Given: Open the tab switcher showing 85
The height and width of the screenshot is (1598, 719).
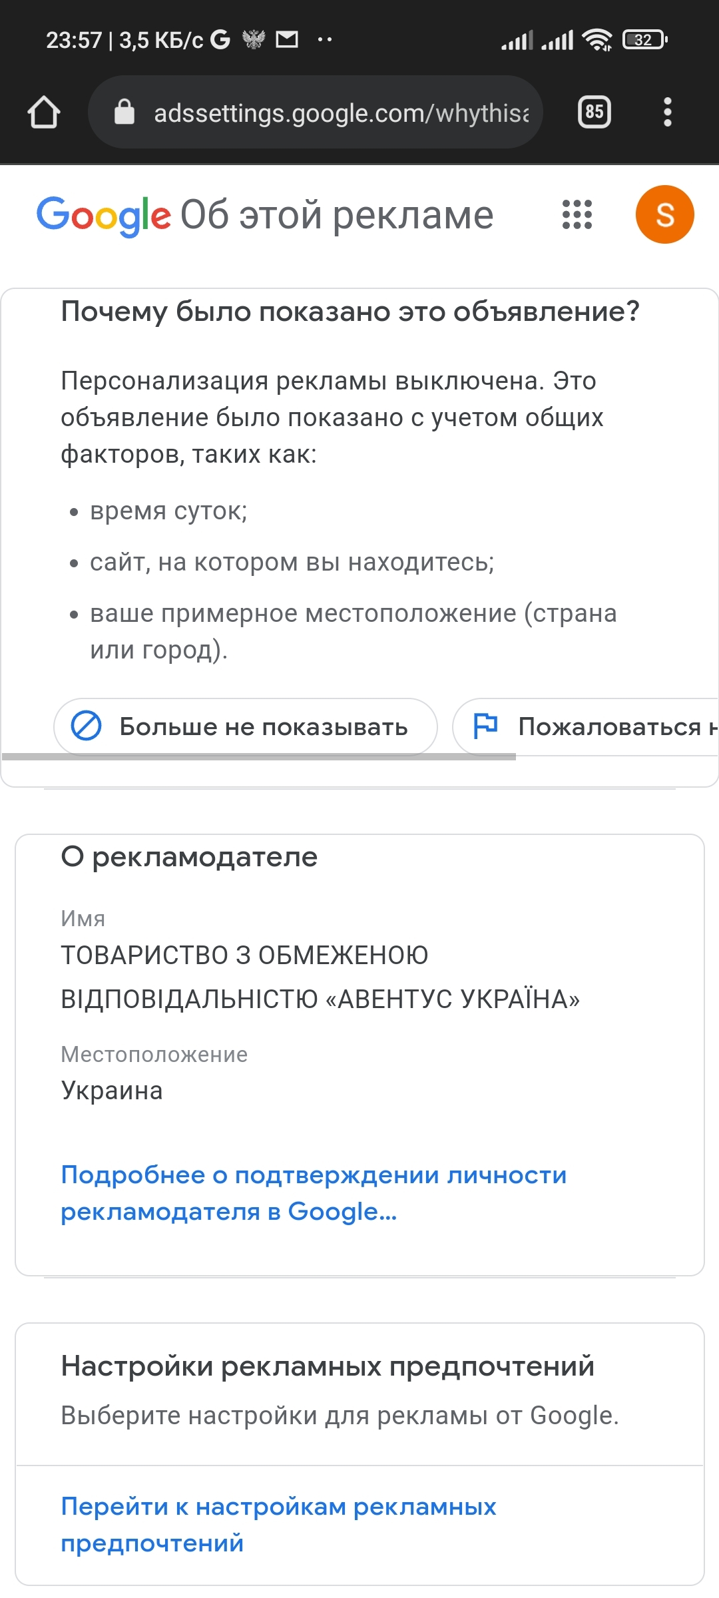Looking at the screenshot, I should pos(594,112).
